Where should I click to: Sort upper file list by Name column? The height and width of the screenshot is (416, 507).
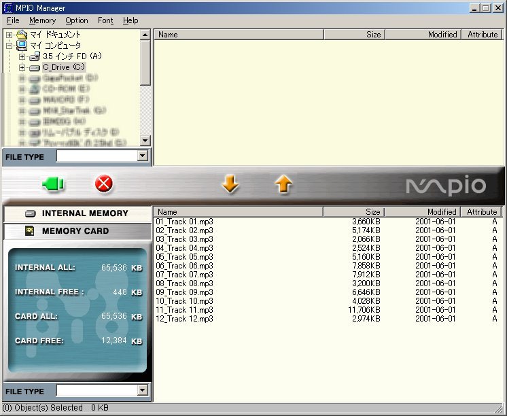click(x=239, y=35)
